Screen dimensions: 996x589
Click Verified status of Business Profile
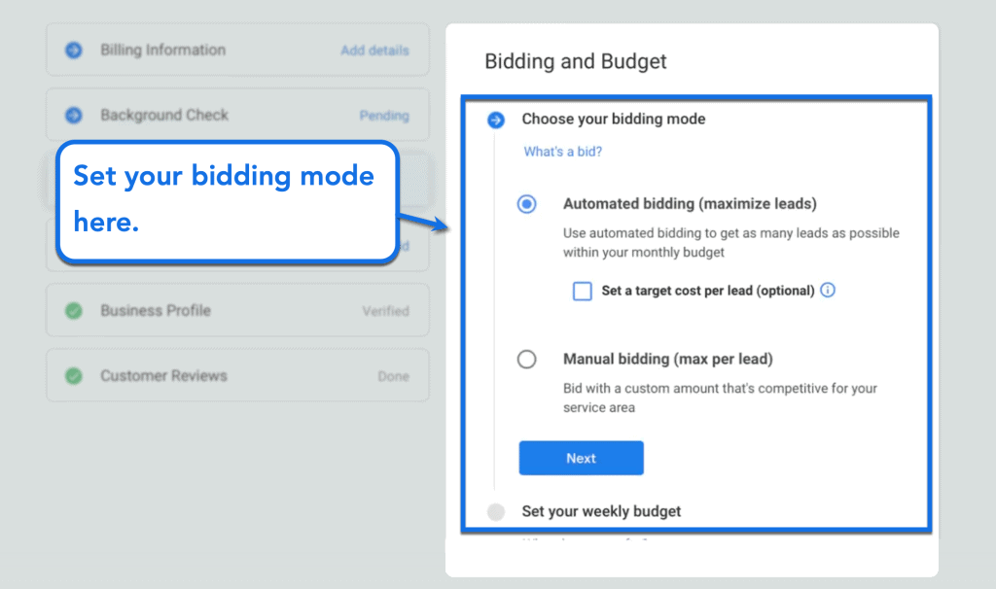(x=385, y=311)
